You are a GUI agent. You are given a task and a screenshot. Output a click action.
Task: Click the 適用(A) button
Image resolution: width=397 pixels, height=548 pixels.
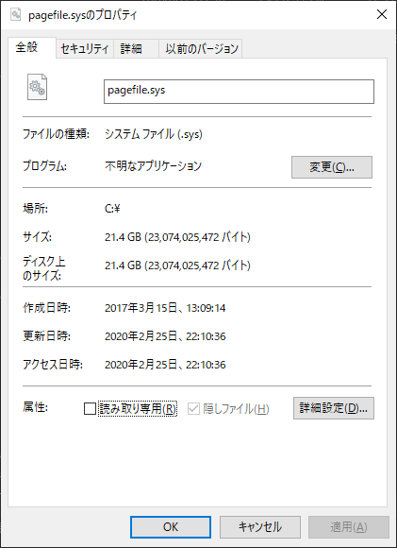pos(349,526)
